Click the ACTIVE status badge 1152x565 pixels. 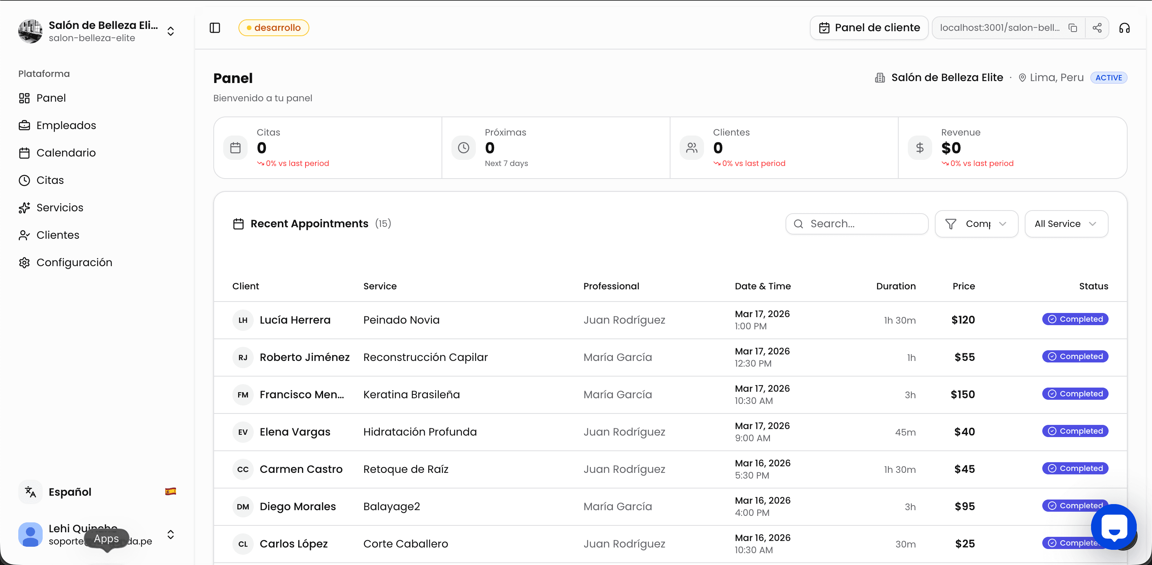pos(1108,78)
